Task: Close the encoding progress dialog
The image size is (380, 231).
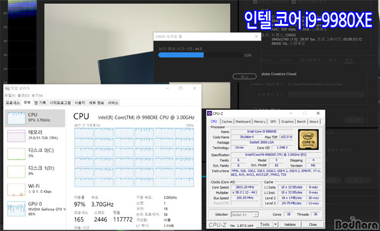Action: coord(256,37)
